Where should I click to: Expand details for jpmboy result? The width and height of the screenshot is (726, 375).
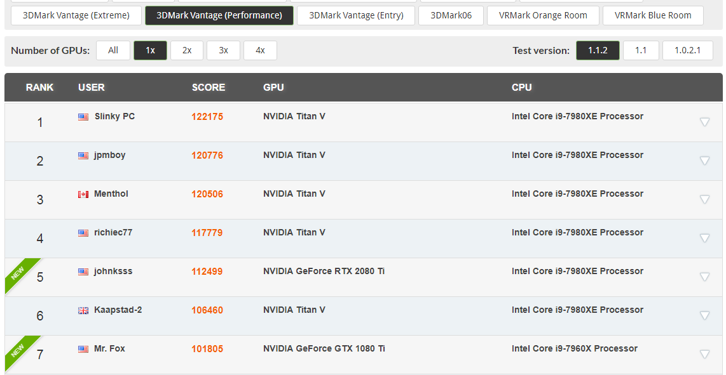coord(704,161)
